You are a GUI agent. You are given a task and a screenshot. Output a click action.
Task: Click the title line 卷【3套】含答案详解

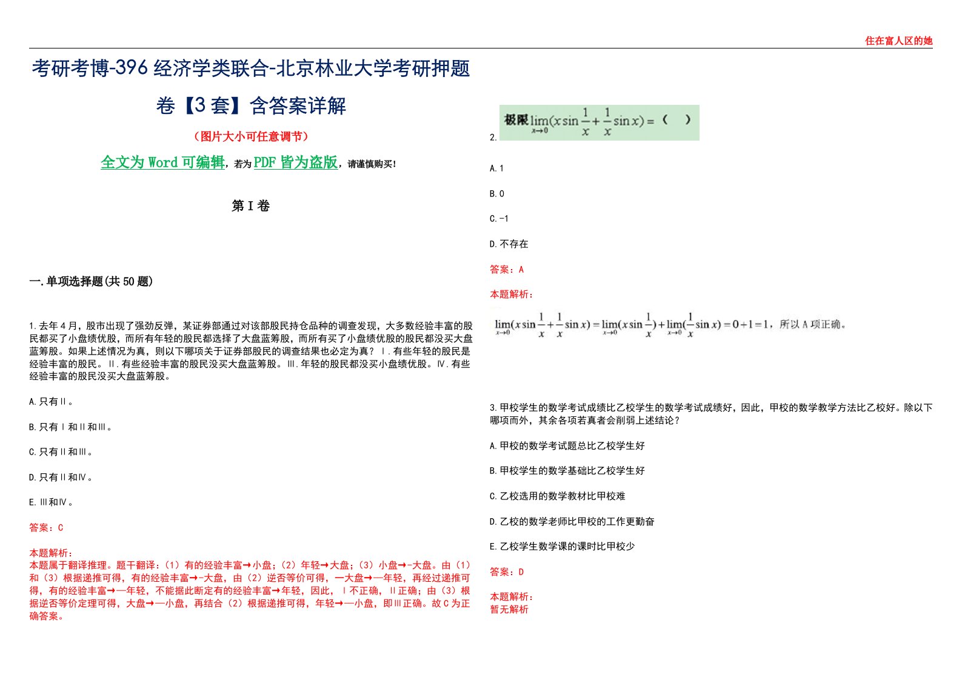pyautogui.click(x=251, y=105)
